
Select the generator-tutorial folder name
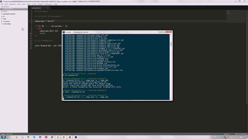[x=9, y=14]
